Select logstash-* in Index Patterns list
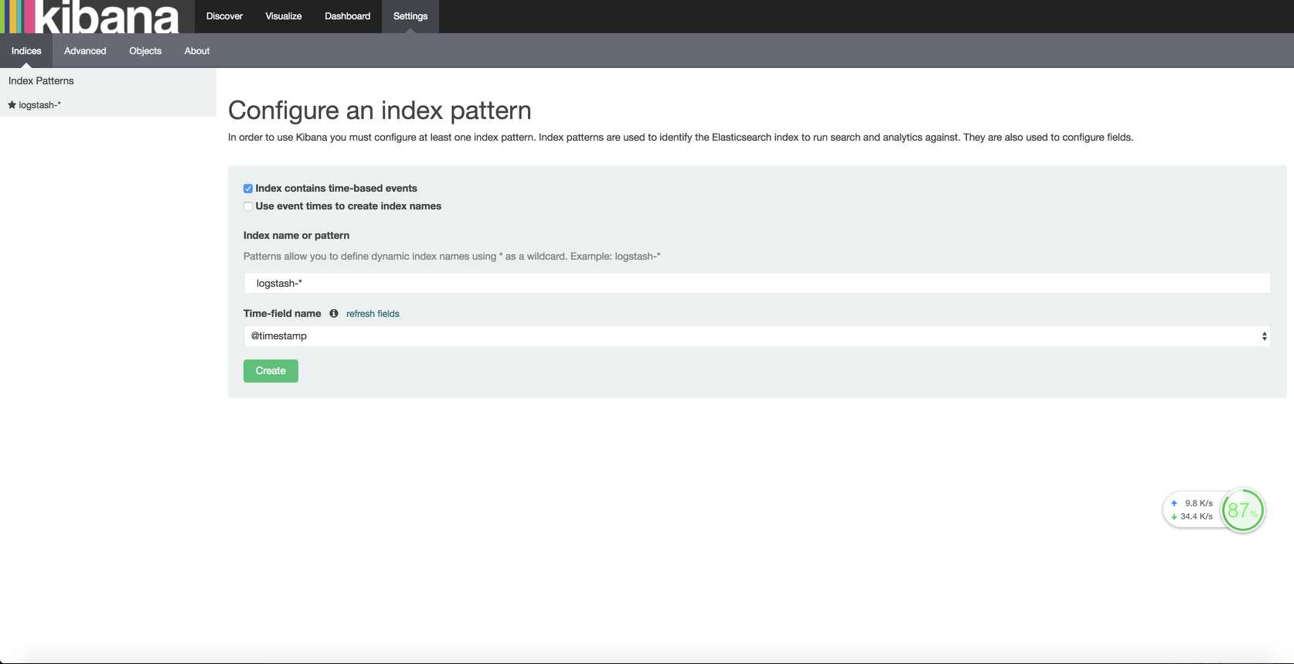 click(x=39, y=105)
